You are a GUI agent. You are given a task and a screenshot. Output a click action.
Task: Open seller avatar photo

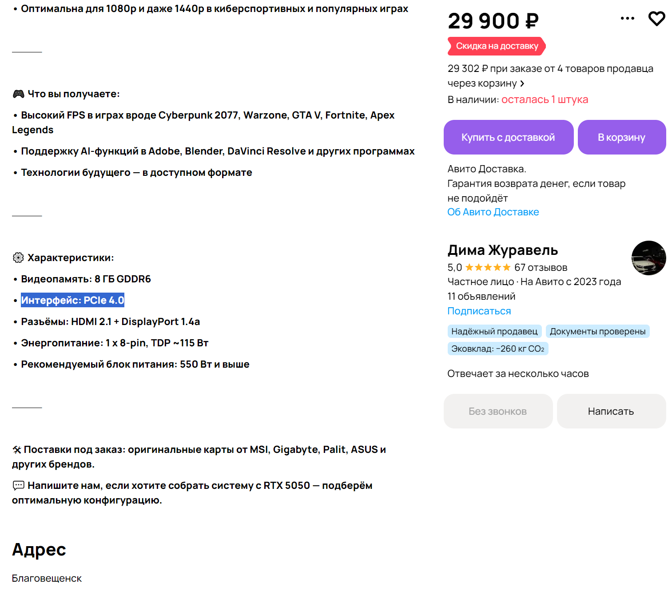[x=649, y=258]
